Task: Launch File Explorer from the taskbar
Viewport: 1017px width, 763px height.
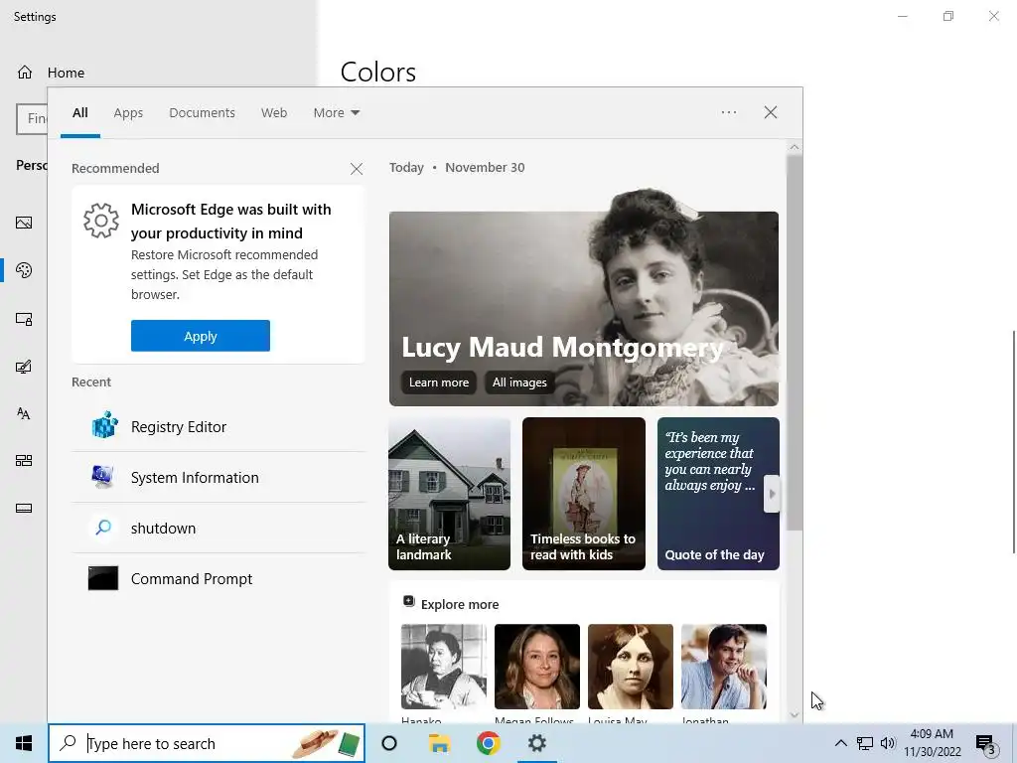Action: 439,743
